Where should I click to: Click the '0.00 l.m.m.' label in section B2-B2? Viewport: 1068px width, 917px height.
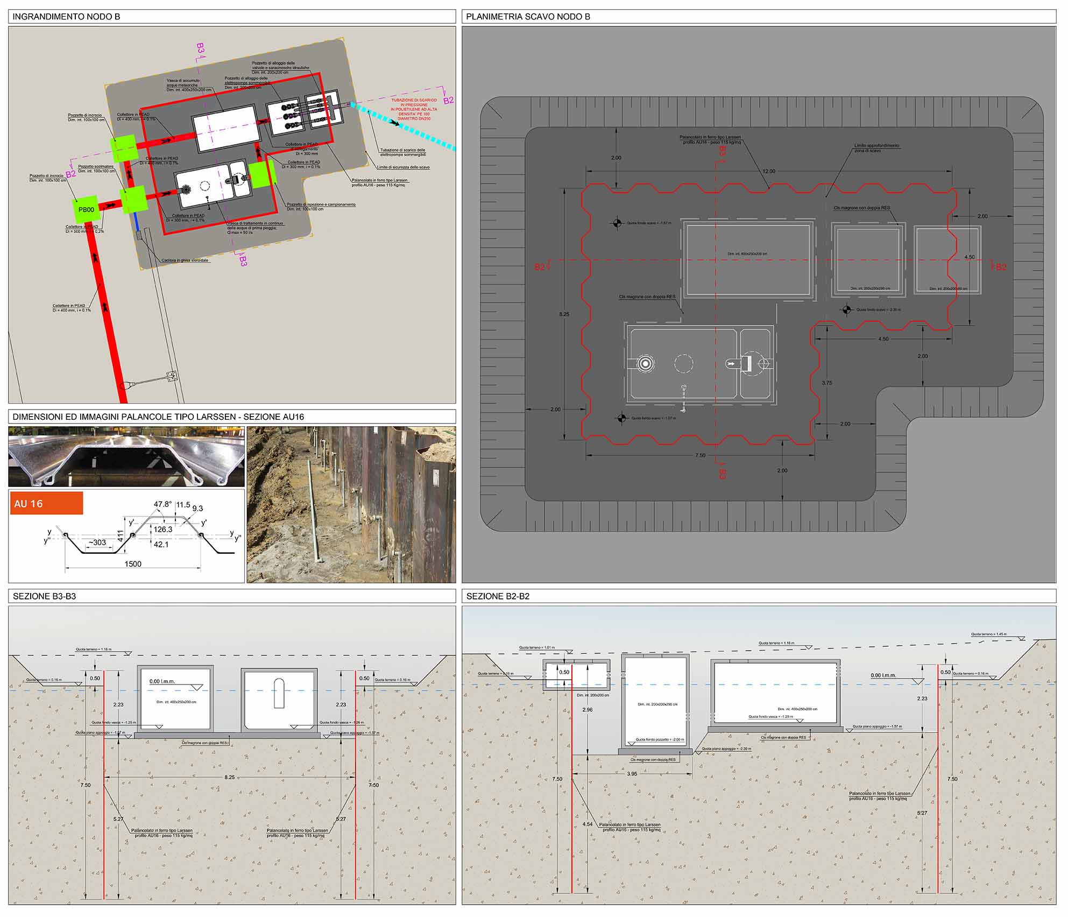pyautogui.click(x=883, y=675)
